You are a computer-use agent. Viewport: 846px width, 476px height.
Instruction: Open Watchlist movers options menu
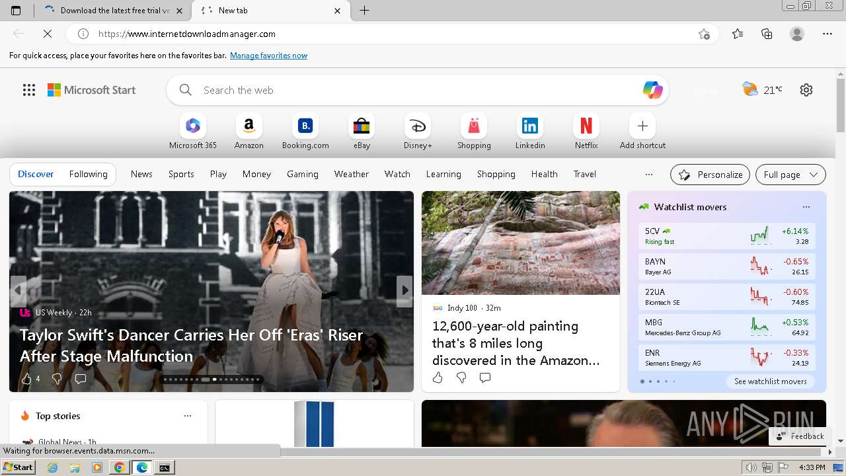[x=806, y=207]
